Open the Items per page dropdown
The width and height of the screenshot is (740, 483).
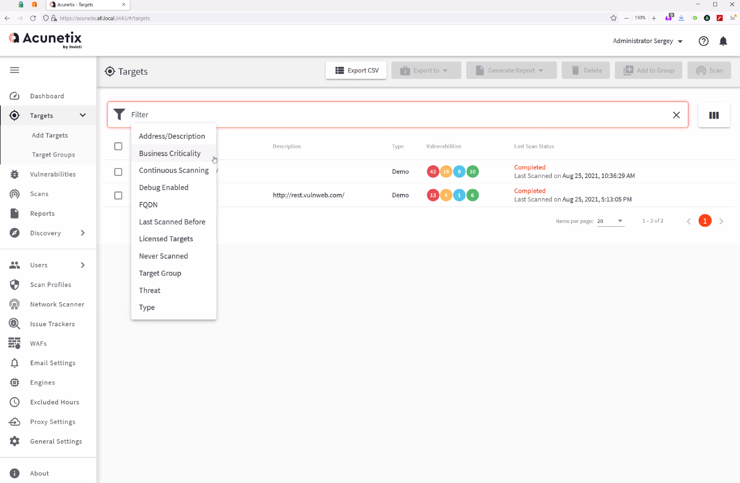610,221
